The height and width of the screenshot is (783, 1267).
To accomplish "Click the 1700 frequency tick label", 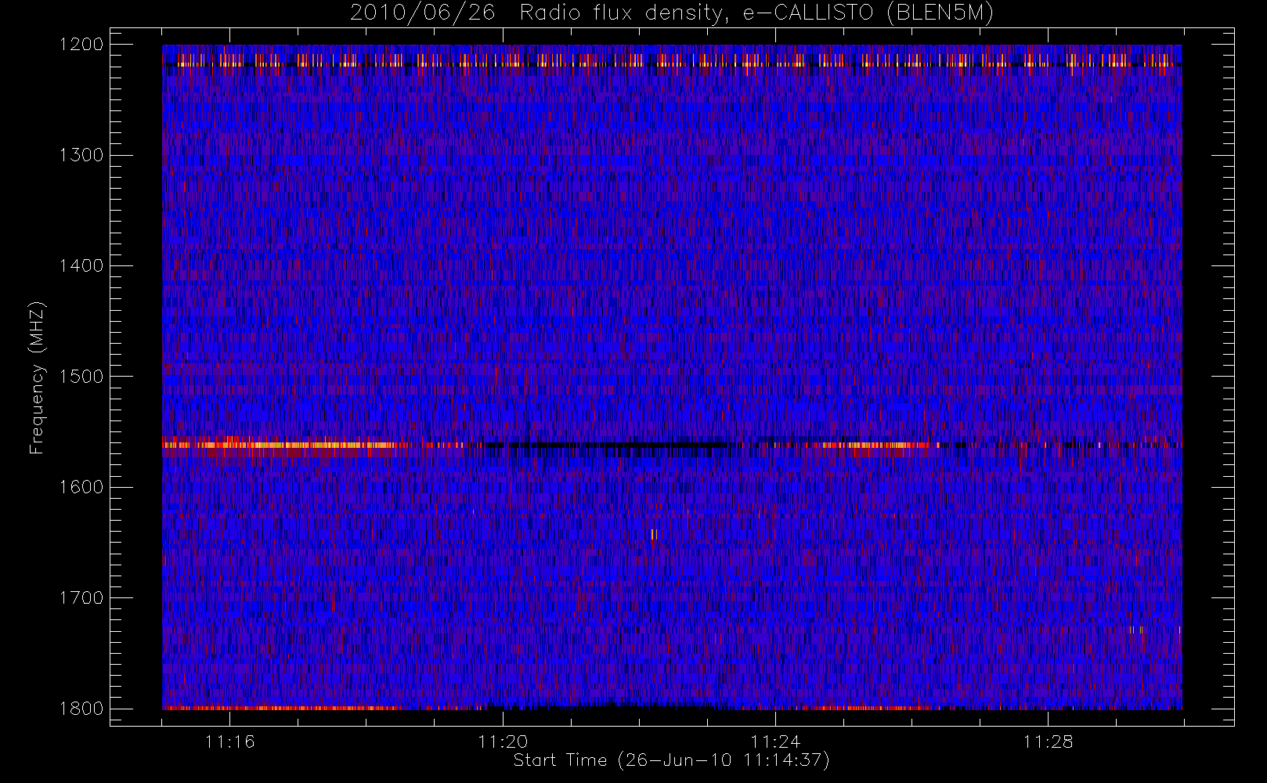I will point(81,597).
